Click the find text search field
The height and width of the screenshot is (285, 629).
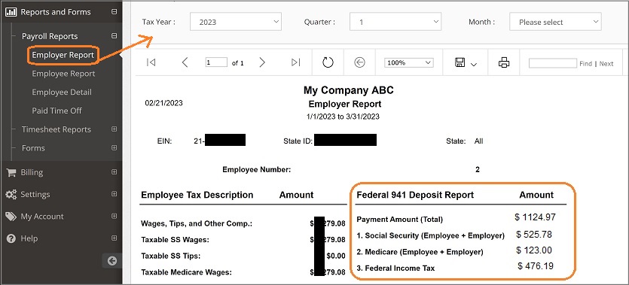click(x=553, y=63)
